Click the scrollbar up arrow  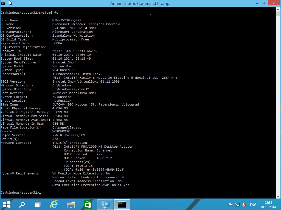tap(278, 9)
